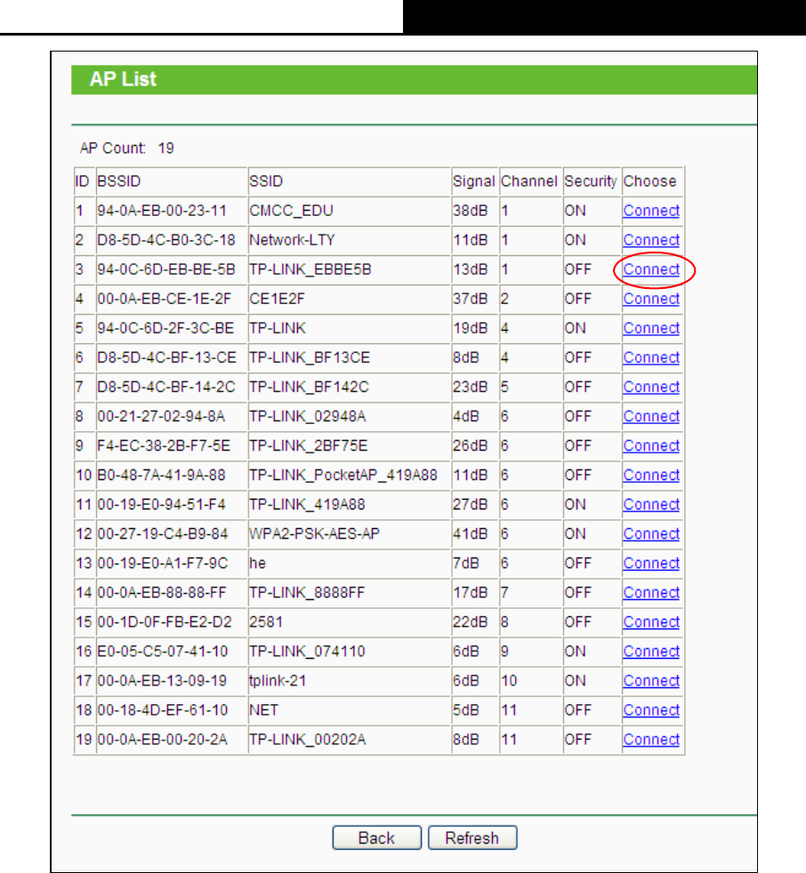The image size is (806, 873).
Task: Select the 27dB signal value
Action: [x=470, y=505]
